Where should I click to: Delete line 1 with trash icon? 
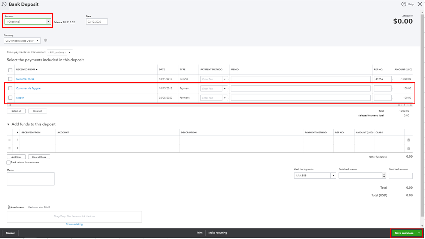[409, 140]
